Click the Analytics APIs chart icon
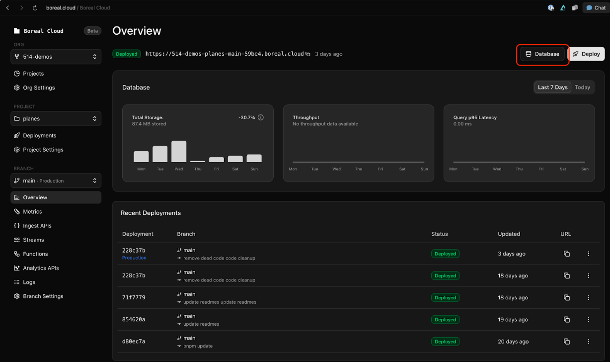 point(17,268)
